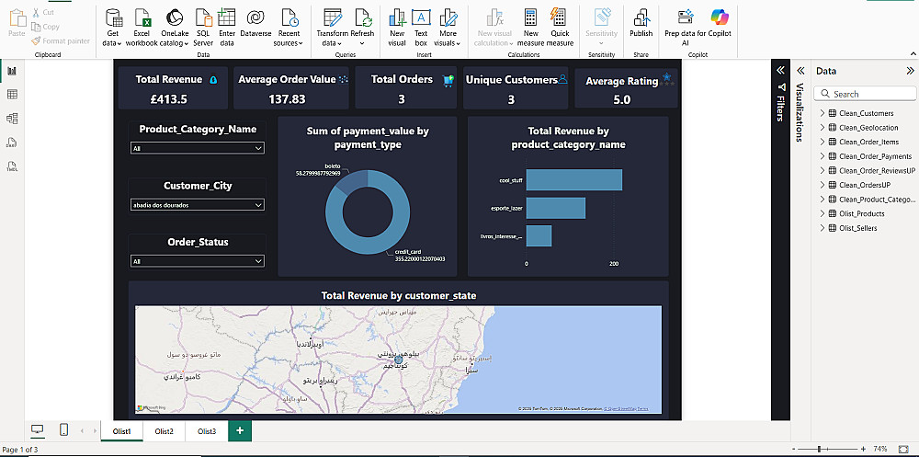
Task: Expand the Clean_Customers table
Action: [x=821, y=113]
